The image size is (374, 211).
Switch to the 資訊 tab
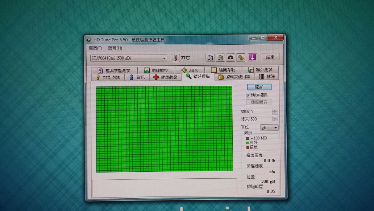pyautogui.click(x=137, y=77)
